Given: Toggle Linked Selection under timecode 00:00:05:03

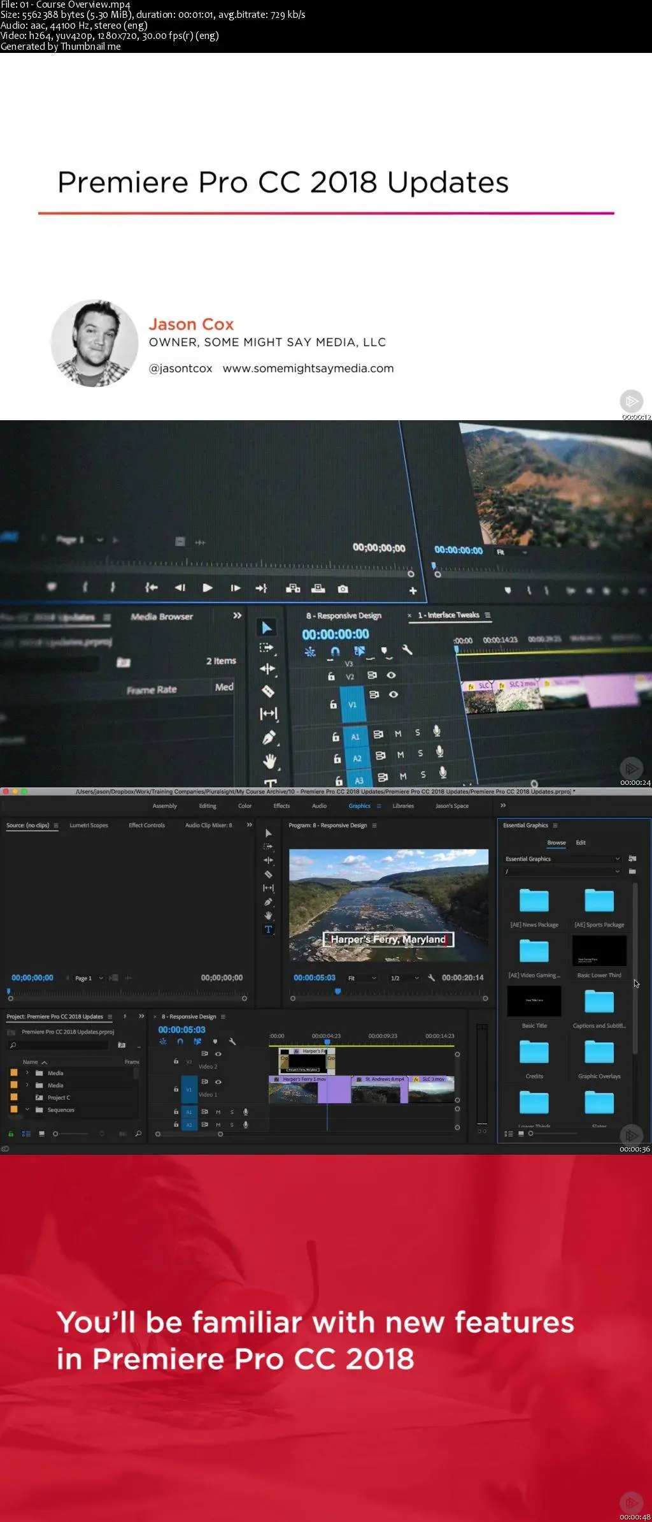Looking at the screenshot, I should pos(197,1042).
